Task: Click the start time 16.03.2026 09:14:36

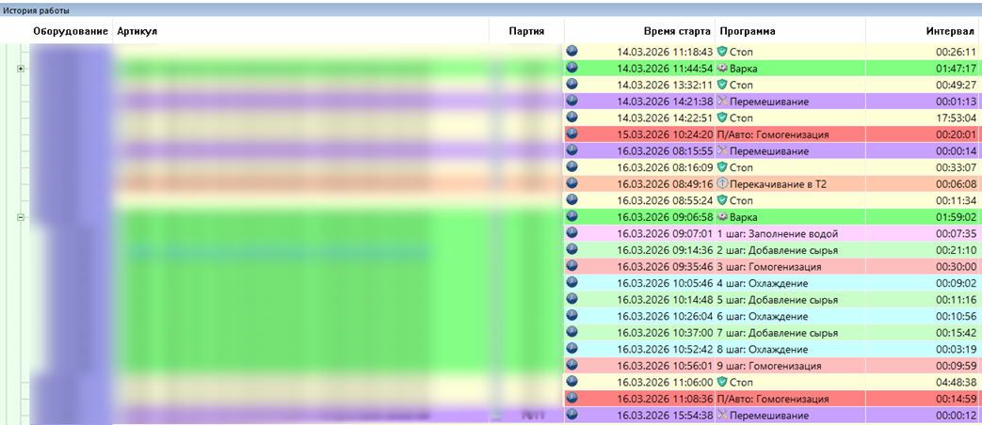Action: pos(665,250)
